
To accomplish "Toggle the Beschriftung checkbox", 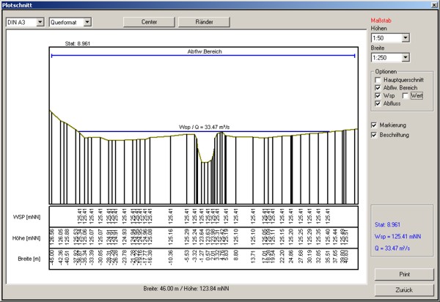I will coord(375,135).
